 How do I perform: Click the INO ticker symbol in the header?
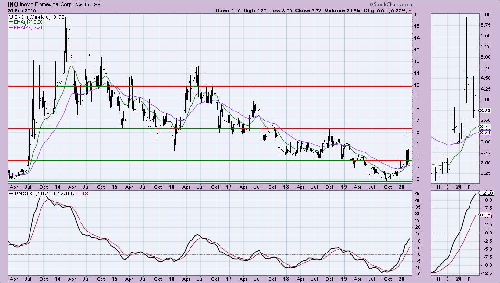[x=13, y=4]
